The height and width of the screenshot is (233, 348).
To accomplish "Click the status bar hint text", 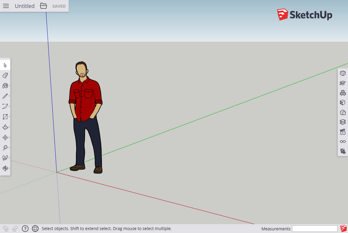I will (x=107, y=229).
